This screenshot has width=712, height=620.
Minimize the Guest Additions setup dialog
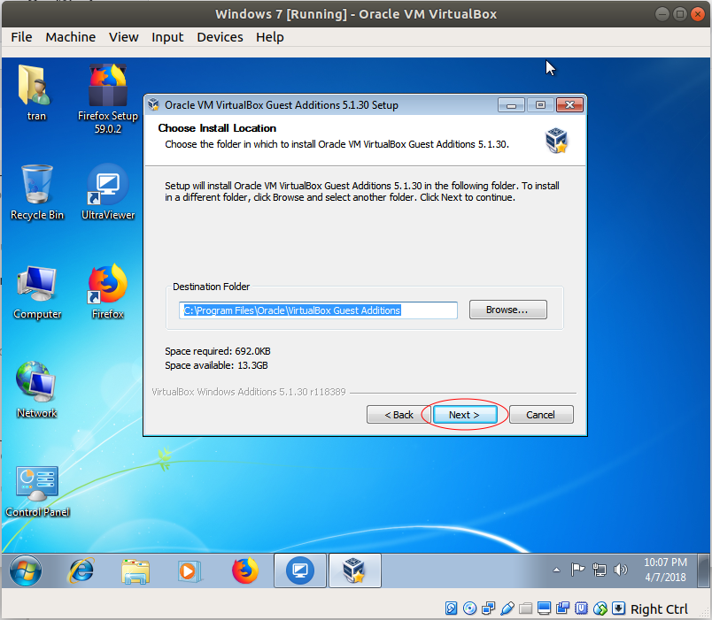(x=511, y=105)
